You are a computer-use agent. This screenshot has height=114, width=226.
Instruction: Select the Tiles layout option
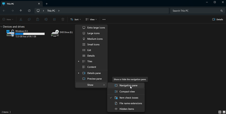91,61
